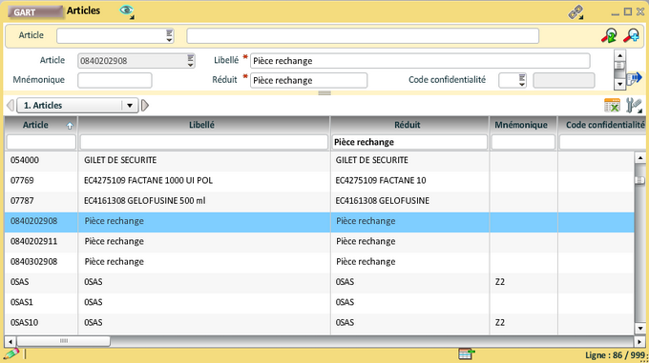Open the '1. Articles' dropdown list
This screenshot has height=363, width=649.
click(x=130, y=106)
